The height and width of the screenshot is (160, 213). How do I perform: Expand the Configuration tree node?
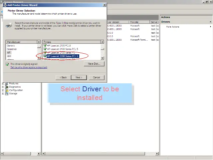tap(3, 90)
